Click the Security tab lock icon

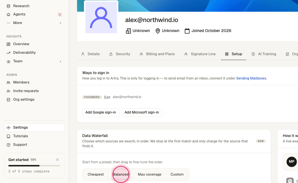point(111,54)
